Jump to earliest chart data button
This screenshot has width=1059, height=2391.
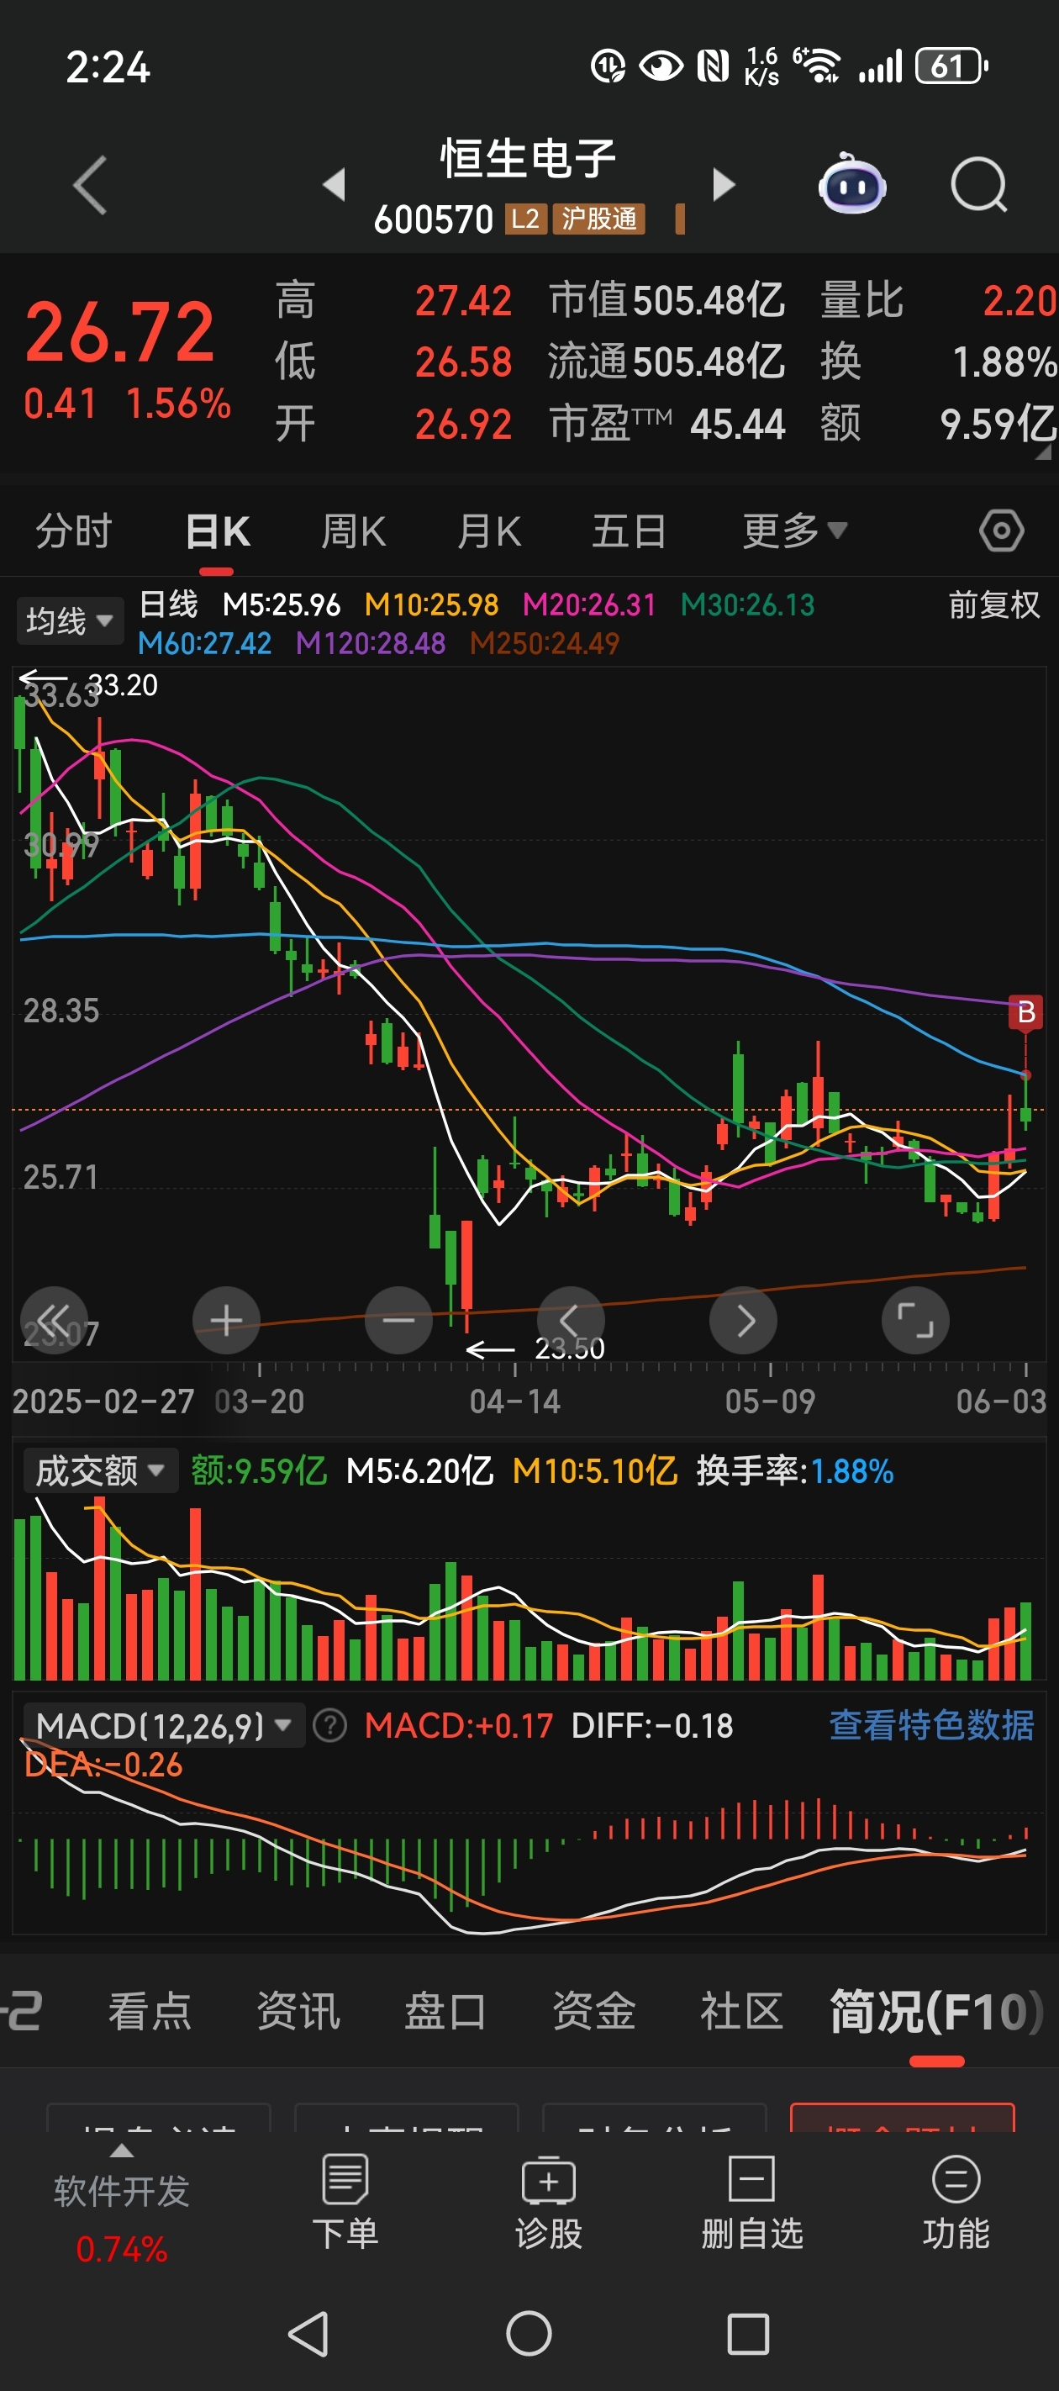coord(54,1320)
